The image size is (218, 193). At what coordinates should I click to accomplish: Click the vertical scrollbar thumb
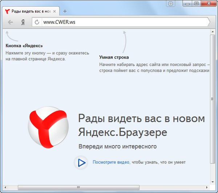tap(213, 98)
